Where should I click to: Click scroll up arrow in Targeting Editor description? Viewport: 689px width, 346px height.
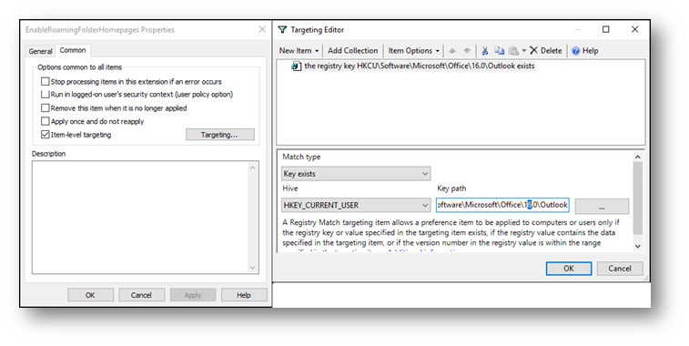click(x=638, y=157)
